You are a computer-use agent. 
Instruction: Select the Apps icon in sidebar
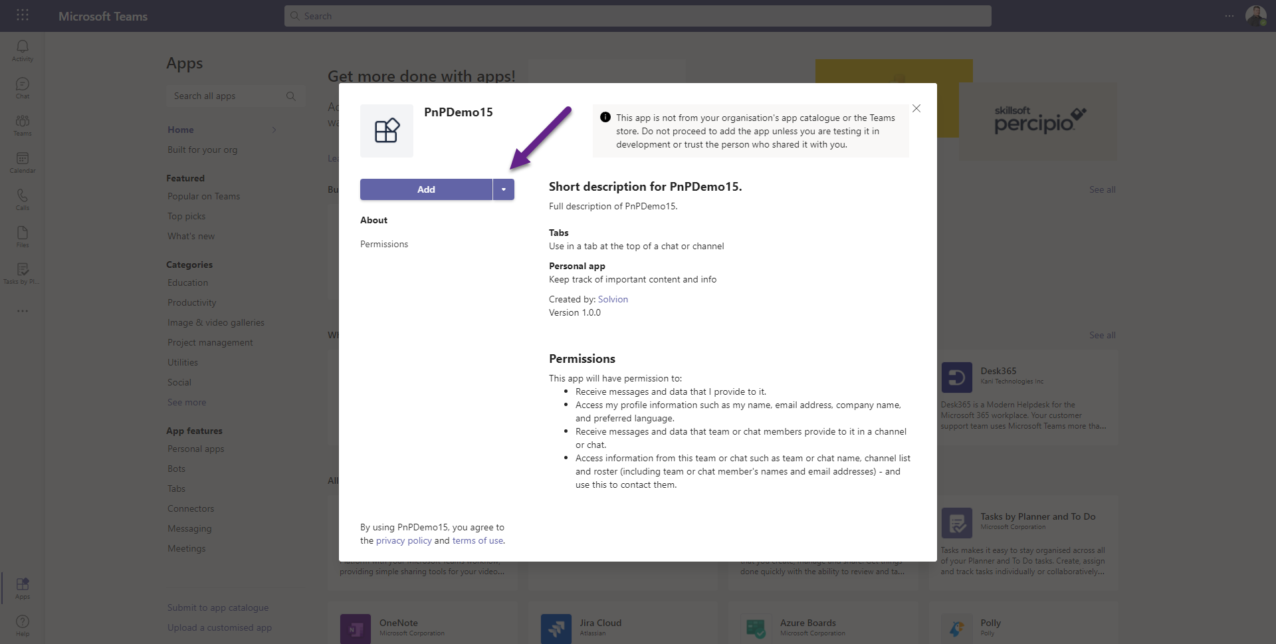point(23,588)
